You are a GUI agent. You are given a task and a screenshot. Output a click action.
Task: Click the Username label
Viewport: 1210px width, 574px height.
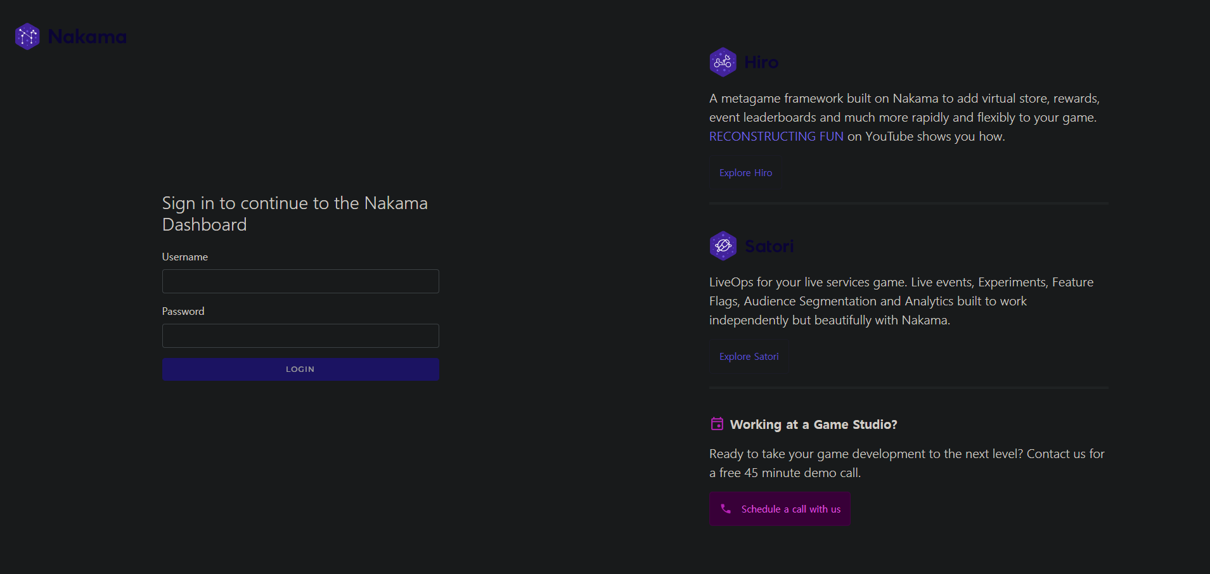point(185,257)
